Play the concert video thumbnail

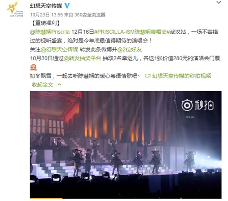(x=125, y=144)
